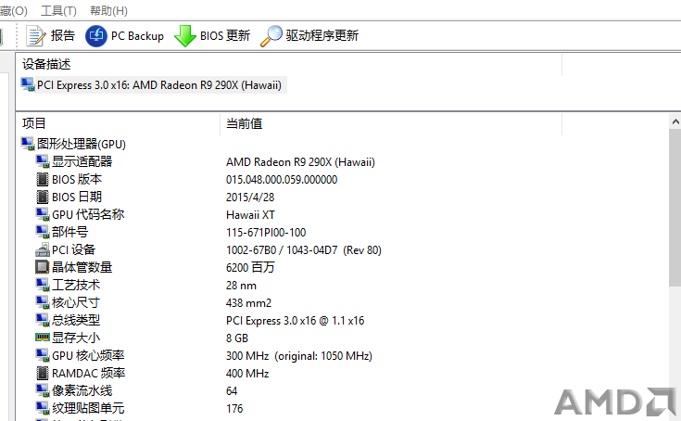Click the processor icon beside 晶体管数量
The width and height of the screenshot is (681, 421).
coord(42,267)
